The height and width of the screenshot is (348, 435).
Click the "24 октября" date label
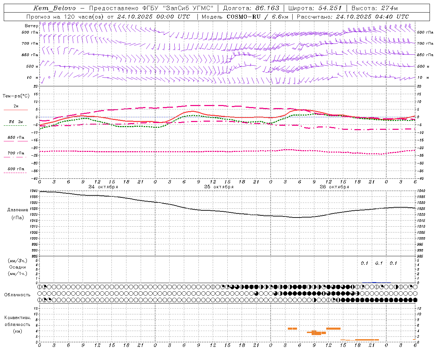pyautogui.click(x=103, y=187)
